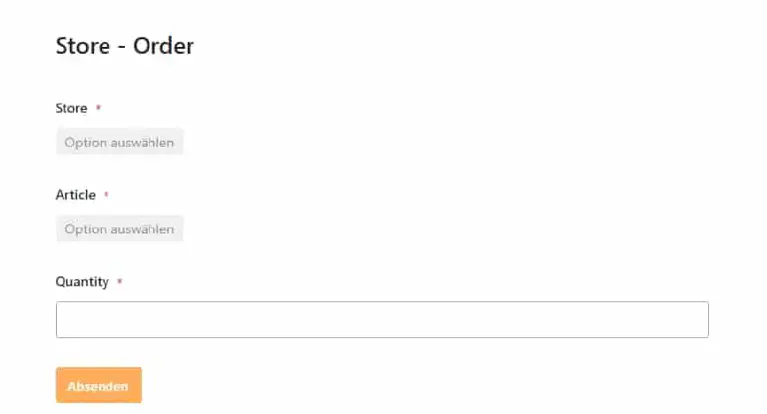Choose a store from the gray select box
This screenshot has width=767, height=414.
pos(120,142)
